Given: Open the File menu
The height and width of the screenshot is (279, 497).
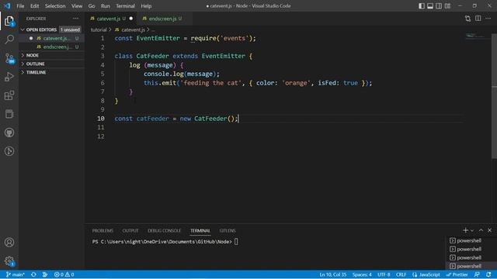Looking at the screenshot, I should pyautogui.click(x=20, y=6).
